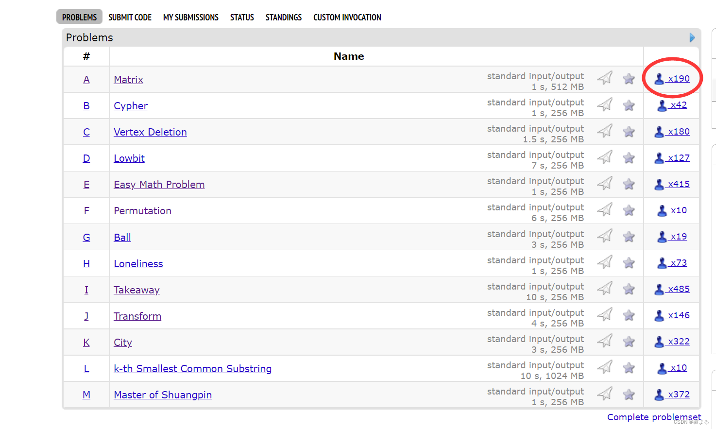View x372 solvers of Master of Shuangpin
716x429 pixels.
(672, 395)
